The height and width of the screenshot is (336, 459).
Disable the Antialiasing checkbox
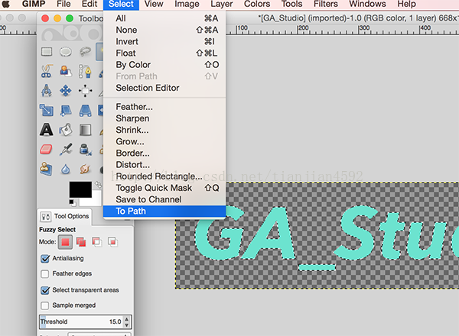coord(45,259)
